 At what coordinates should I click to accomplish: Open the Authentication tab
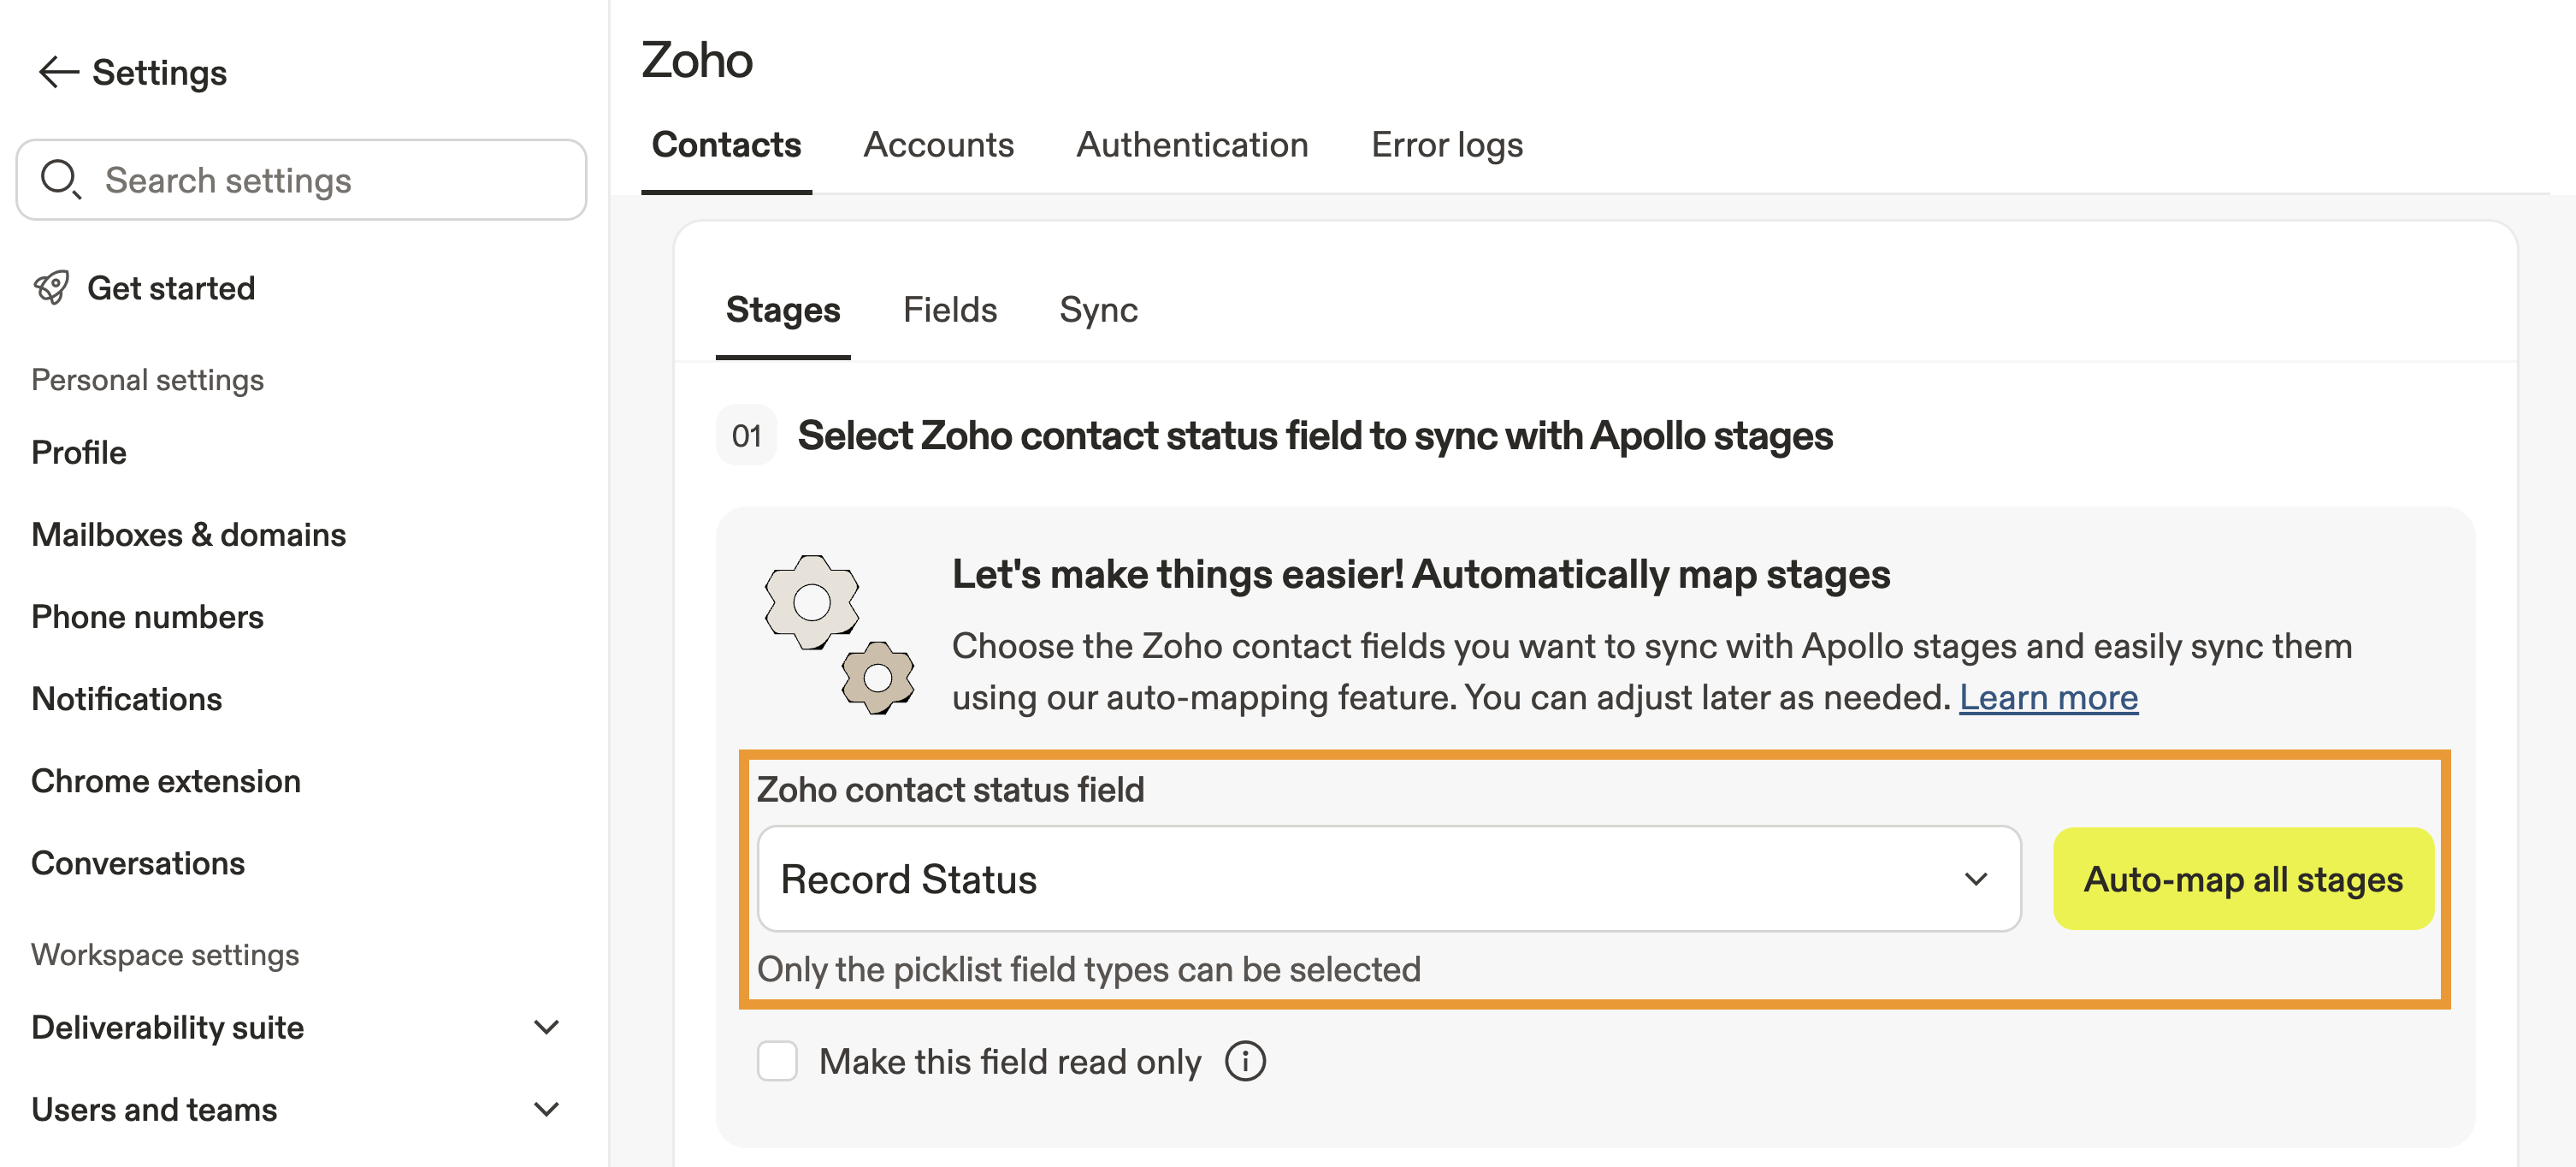pyautogui.click(x=1192, y=145)
